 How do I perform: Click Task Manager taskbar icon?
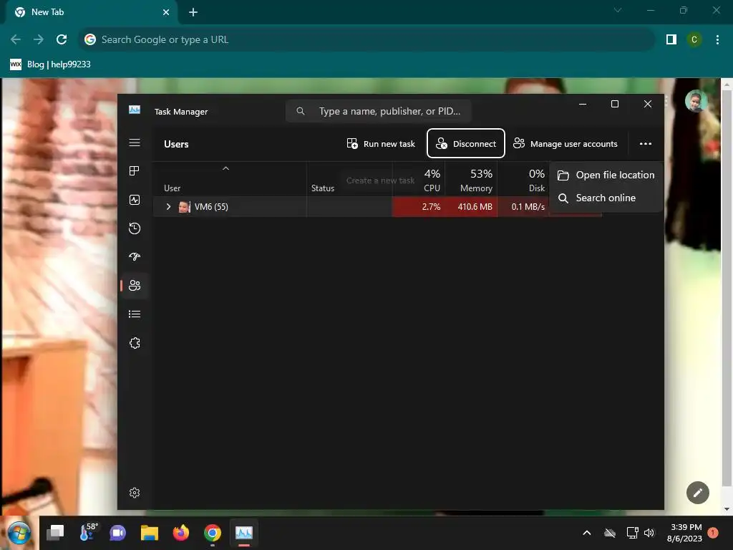point(243,533)
